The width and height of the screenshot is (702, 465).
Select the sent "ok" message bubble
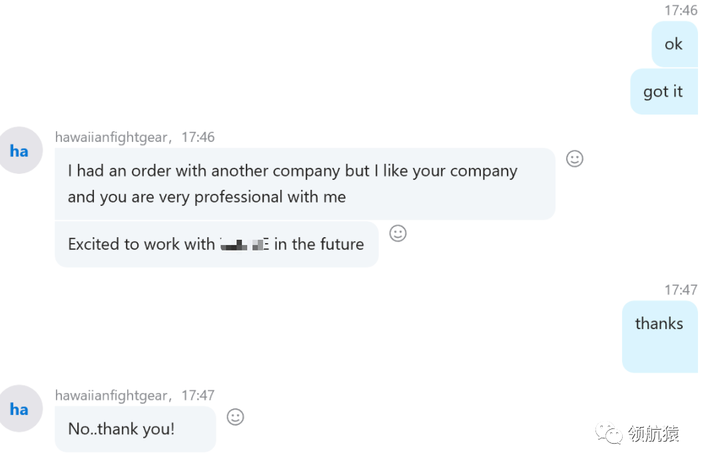(673, 44)
